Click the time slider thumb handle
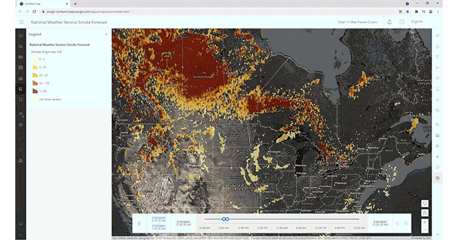Image resolution: width=458 pixels, height=240 pixels. pyautogui.click(x=225, y=219)
